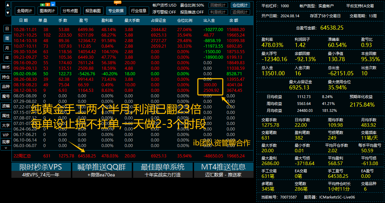The image size is (385, 203).
Task: Select 单币 sidebar option
Action: click(6, 67)
